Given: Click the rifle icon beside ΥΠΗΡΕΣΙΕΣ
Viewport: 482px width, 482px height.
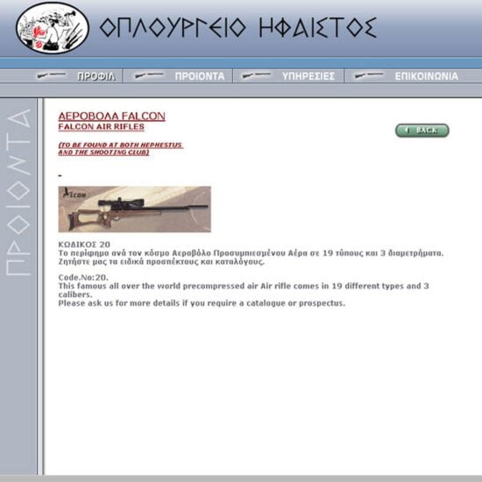Looking at the screenshot, I should 257,75.
